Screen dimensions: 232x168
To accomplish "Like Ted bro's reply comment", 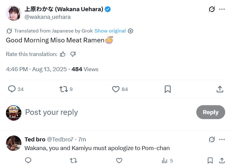I will 119,161.
